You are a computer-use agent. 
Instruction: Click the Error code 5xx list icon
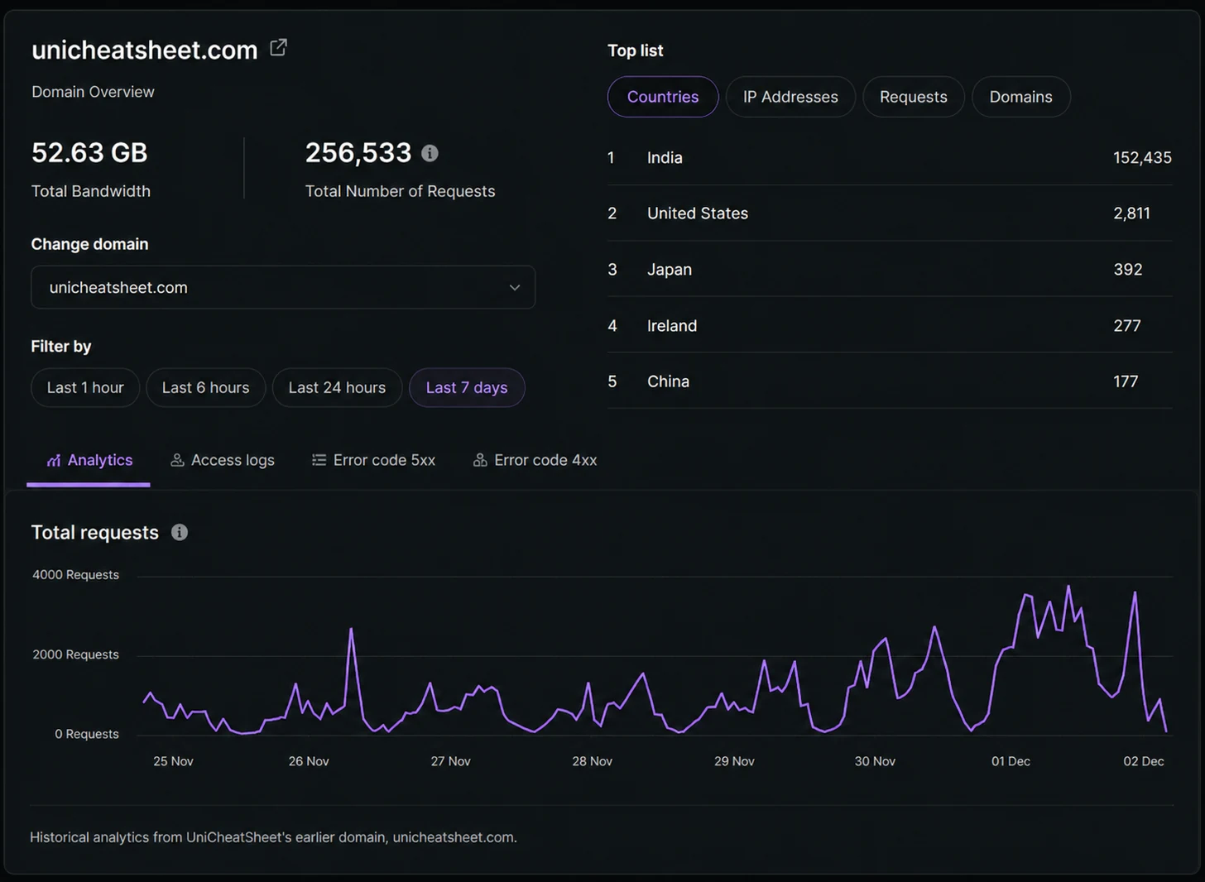(319, 460)
